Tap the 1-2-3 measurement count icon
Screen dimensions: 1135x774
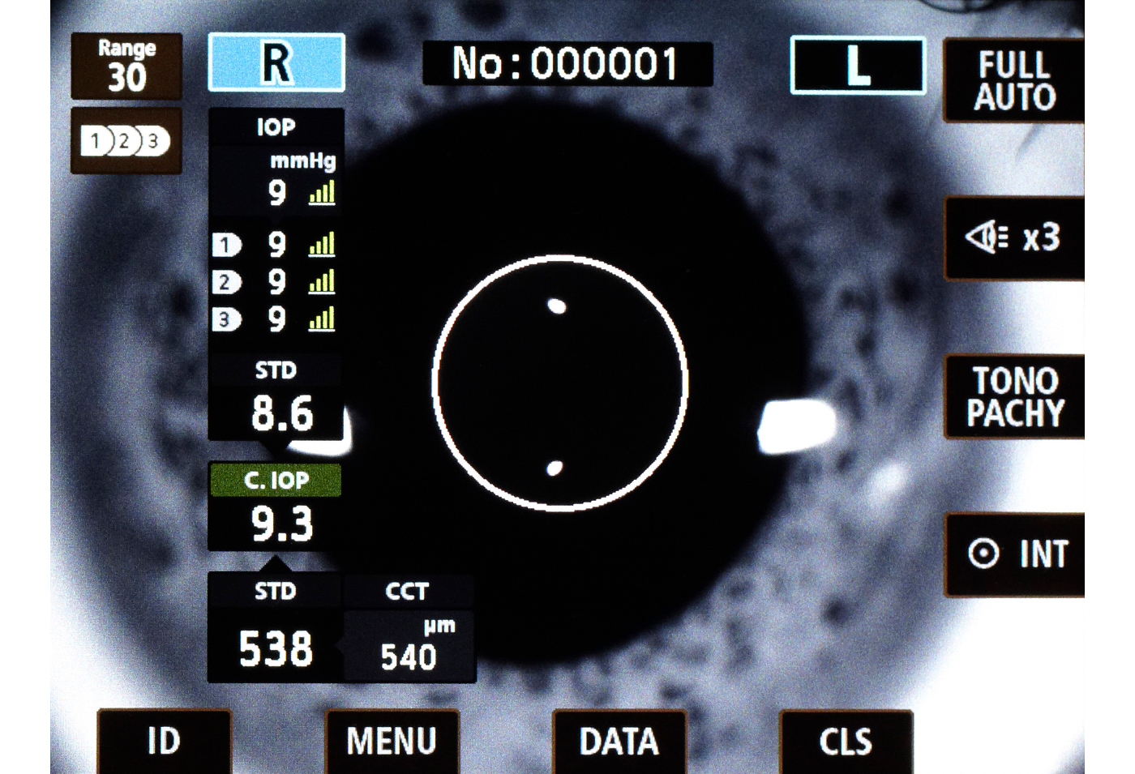pyautogui.click(x=126, y=142)
